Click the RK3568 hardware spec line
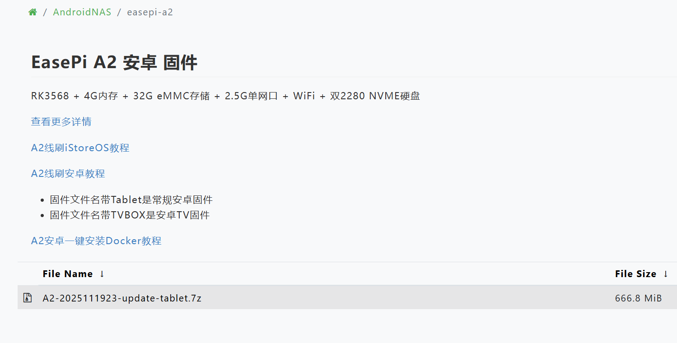This screenshot has height=343, width=677. 225,96
